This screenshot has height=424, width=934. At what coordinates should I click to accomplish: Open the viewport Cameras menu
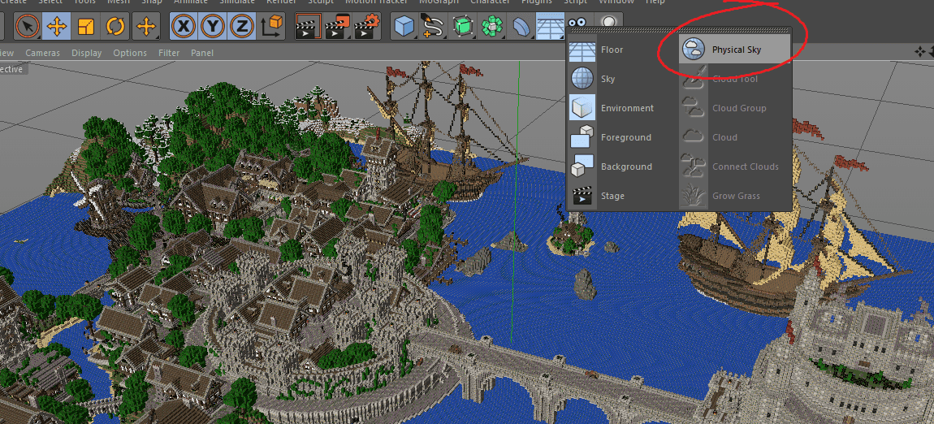(x=42, y=53)
